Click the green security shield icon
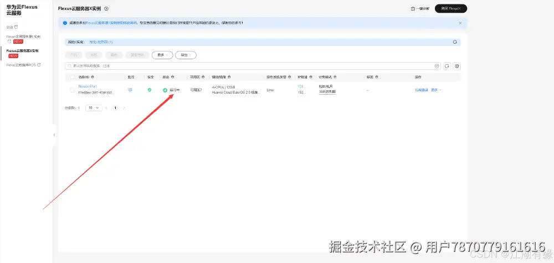Viewport: 554px width, 263px height. click(150, 90)
